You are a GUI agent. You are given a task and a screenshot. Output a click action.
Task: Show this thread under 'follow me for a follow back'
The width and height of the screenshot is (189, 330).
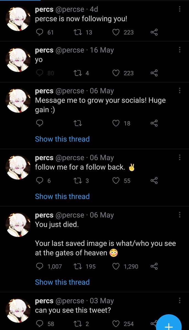click(x=62, y=196)
